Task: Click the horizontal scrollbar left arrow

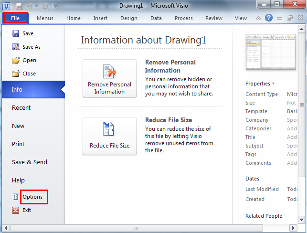Action: (x=6, y=228)
